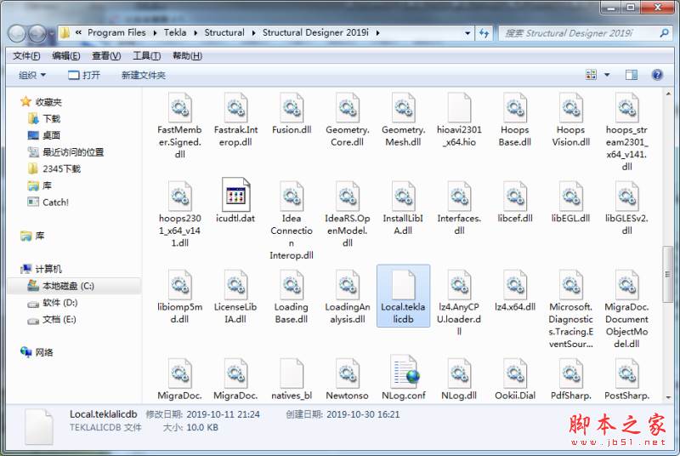Click the change view icon button
This screenshot has height=456, width=680.
591,75
